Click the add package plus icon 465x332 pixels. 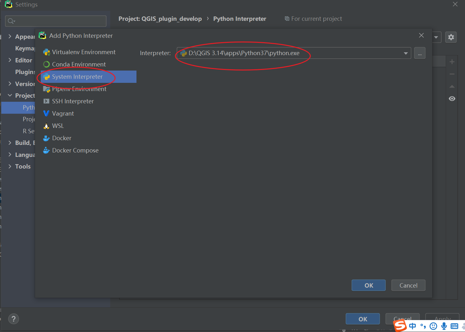(452, 62)
